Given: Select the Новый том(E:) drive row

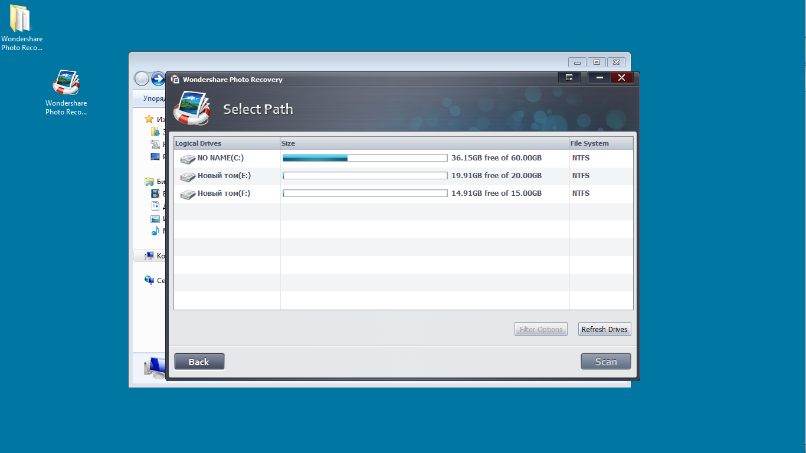Looking at the screenshot, I should tap(404, 176).
